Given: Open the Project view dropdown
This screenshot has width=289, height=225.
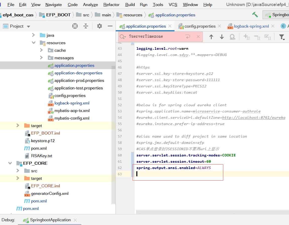Looking at the screenshot, I should 28,26.
